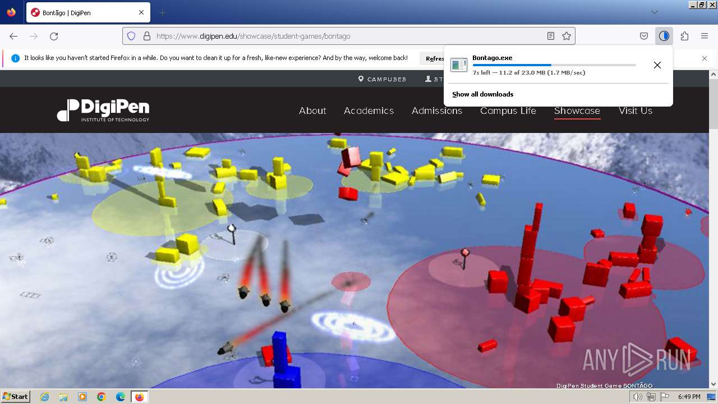Open the Admissions menu
This screenshot has height=404, width=718.
pos(437,111)
